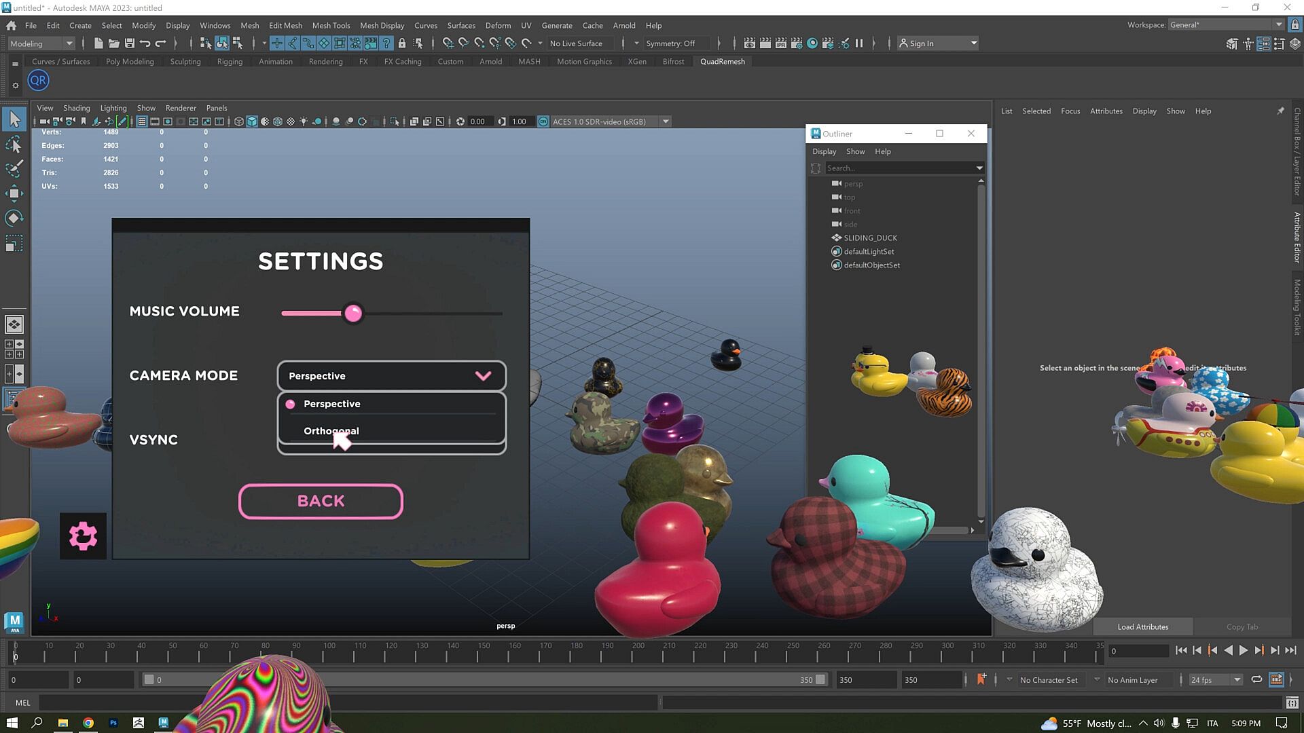Open the Modeling menu set dropdown
This screenshot has width=1304, height=733.
pos(41,43)
